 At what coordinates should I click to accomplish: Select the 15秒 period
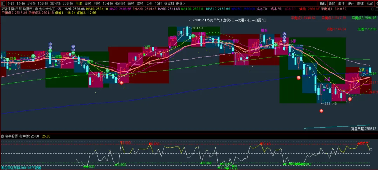(x=159, y=3)
